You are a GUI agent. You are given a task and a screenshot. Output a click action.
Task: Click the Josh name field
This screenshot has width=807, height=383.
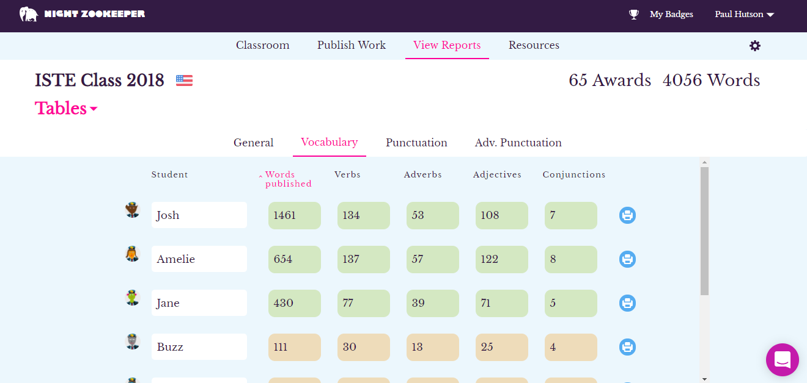point(199,215)
